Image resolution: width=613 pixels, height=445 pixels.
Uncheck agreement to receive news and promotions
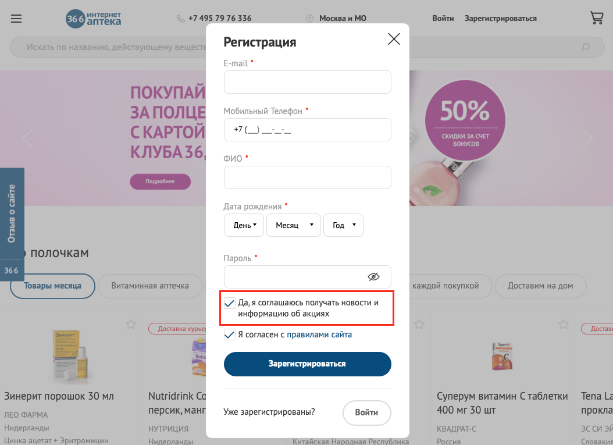(229, 302)
